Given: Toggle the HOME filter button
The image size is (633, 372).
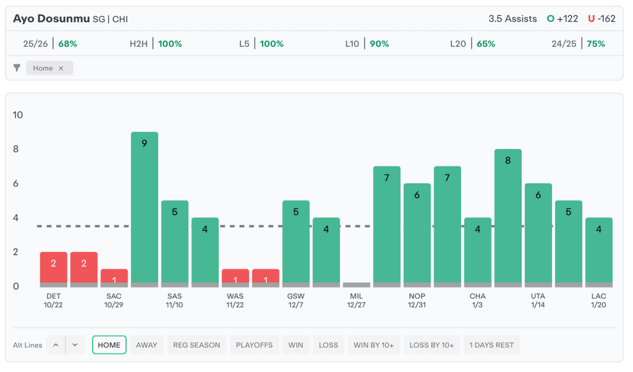Looking at the screenshot, I should point(109,345).
